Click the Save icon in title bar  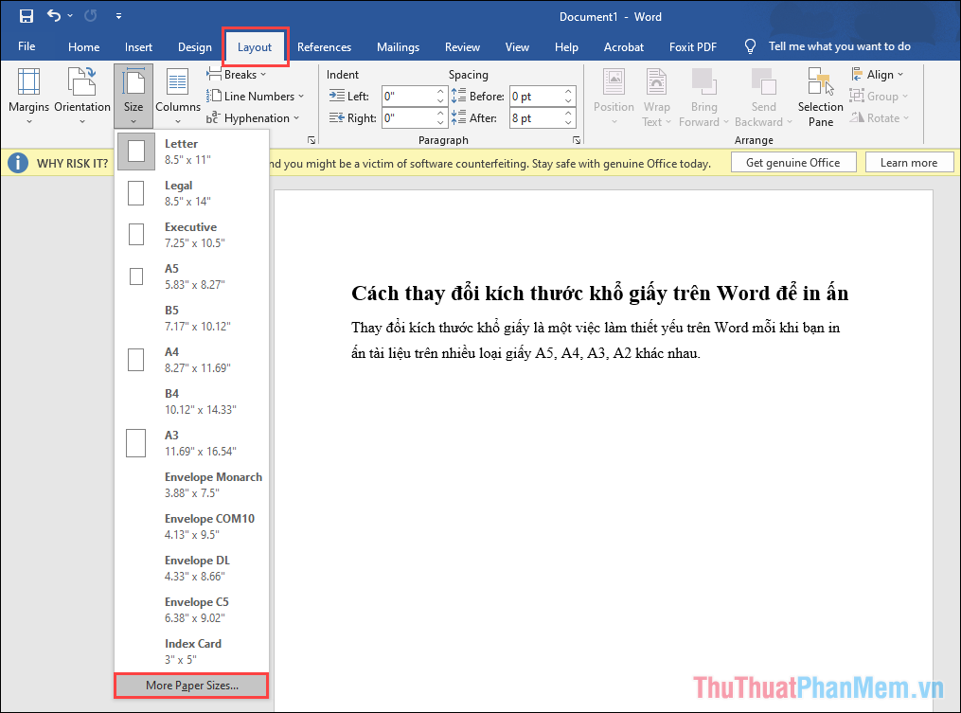[26, 16]
